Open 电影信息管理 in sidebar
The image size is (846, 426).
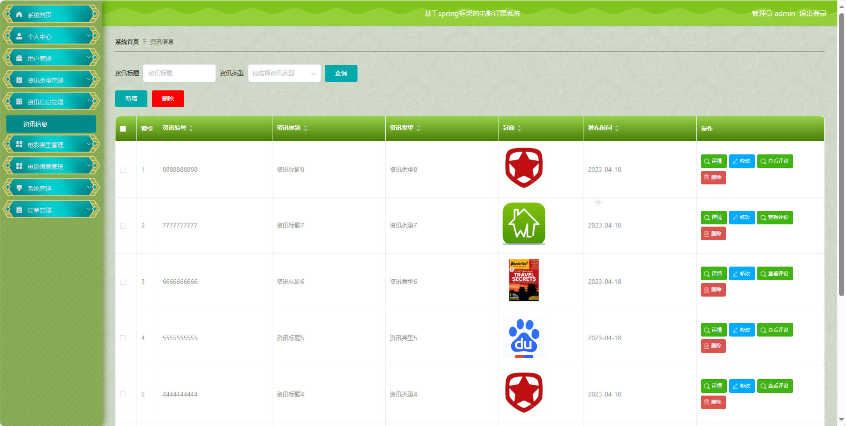pyautogui.click(x=51, y=166)
